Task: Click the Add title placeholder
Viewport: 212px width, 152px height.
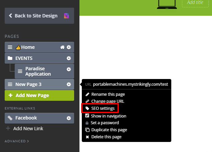Action: coord(195,2)
